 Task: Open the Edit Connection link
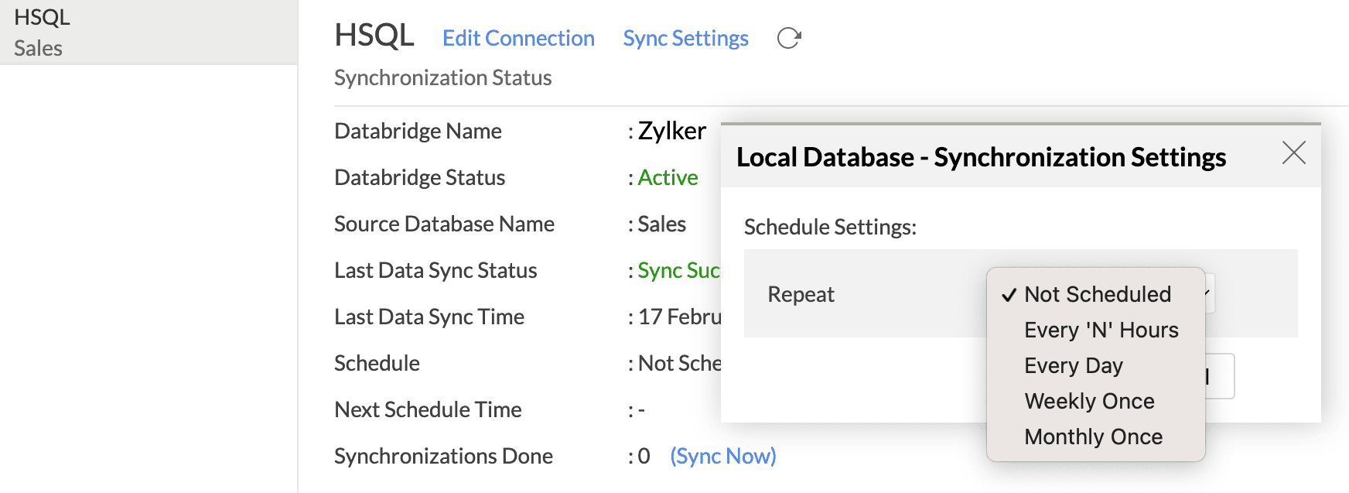[x=517, y=38]
